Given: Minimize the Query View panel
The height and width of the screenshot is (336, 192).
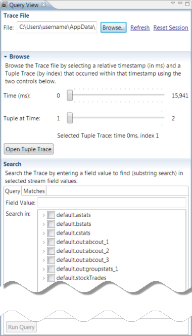Looking at the screenshot, I should click(x=180, y=3).
